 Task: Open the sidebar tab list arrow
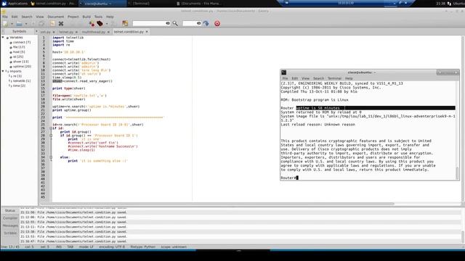(36, 31)
